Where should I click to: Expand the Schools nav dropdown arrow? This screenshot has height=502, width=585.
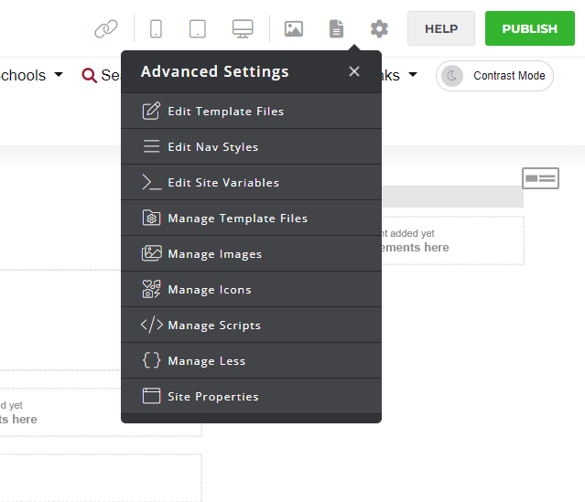click(x=59, y=75)
